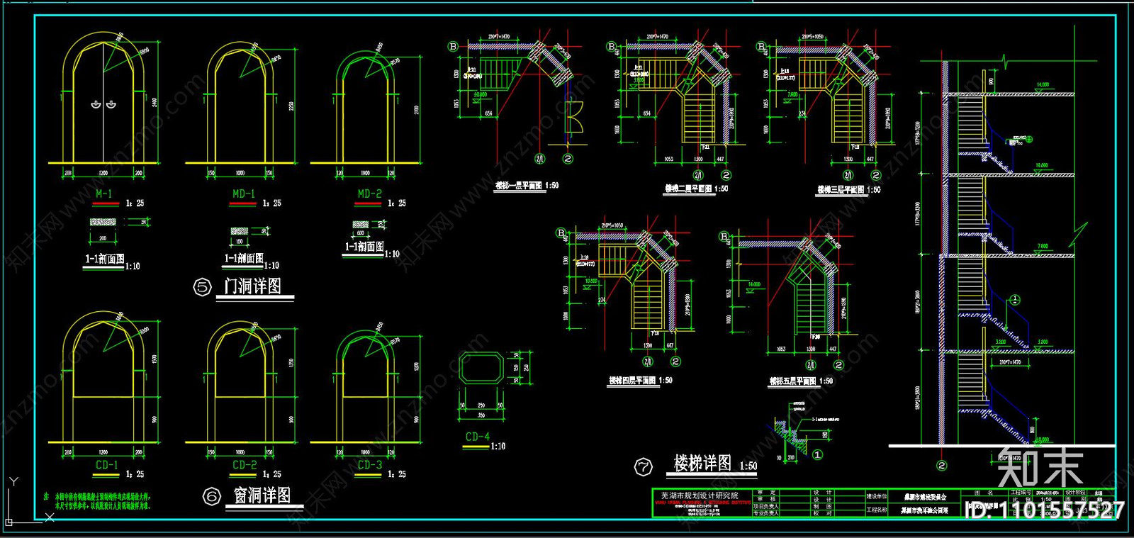Select 芜湖市规划设计研究院 in title block
Image resolution: width=1134 pixels, height=538 pixels.
700,495
